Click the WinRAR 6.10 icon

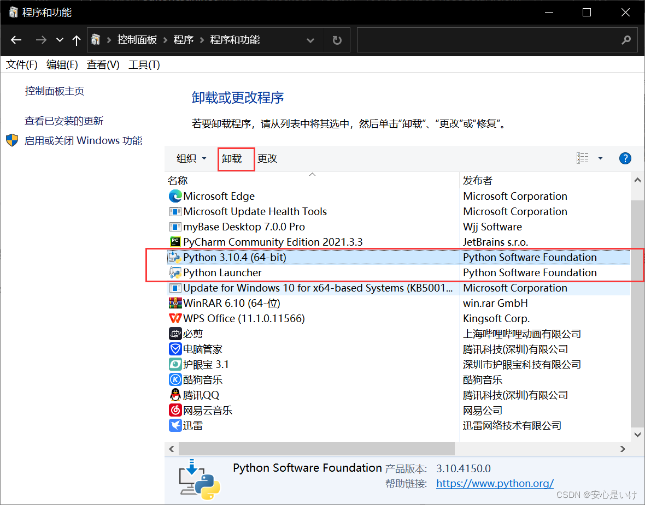click(x=175, y=303)
